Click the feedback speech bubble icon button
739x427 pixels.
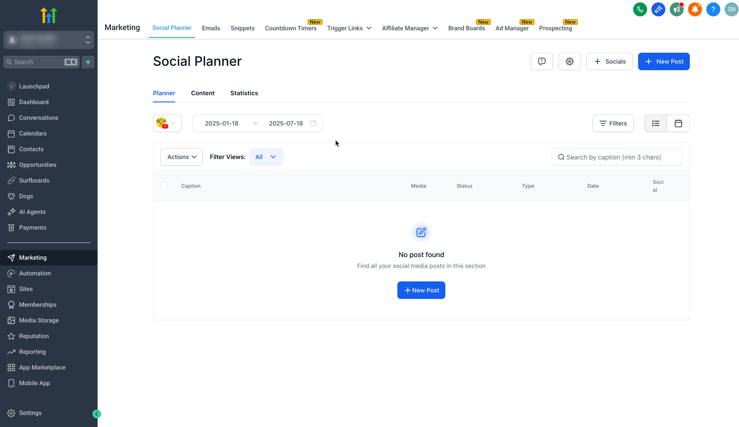point(542,61)
